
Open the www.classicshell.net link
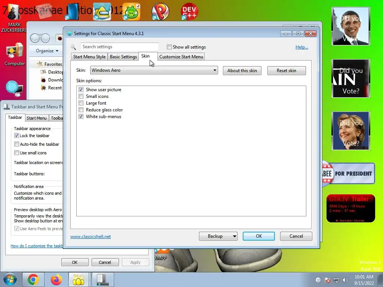pos(91,236)
